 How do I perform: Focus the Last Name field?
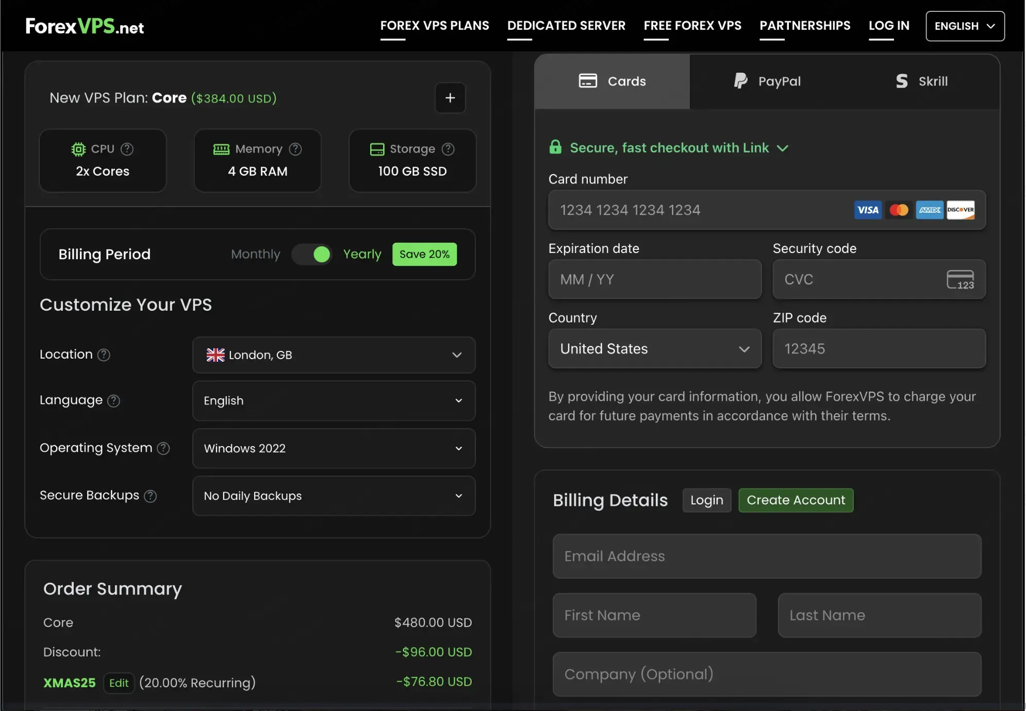tap(880, 615)
